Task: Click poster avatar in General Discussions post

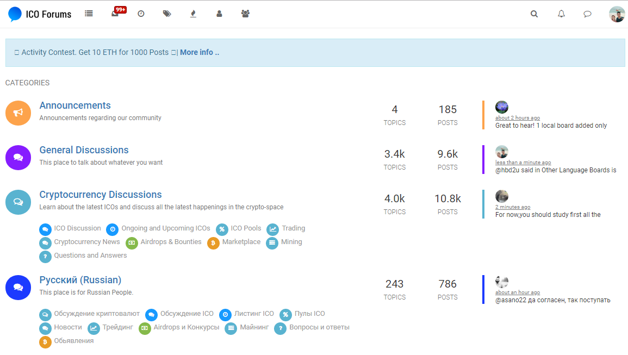Action: 502,152
